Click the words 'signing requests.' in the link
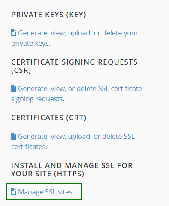The width and height of the screenshot is (169, 206). 38,99
